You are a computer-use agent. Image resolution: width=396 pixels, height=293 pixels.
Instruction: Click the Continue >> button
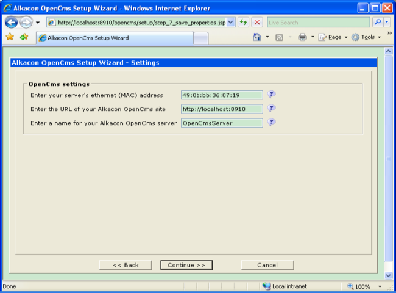point(186,265)
